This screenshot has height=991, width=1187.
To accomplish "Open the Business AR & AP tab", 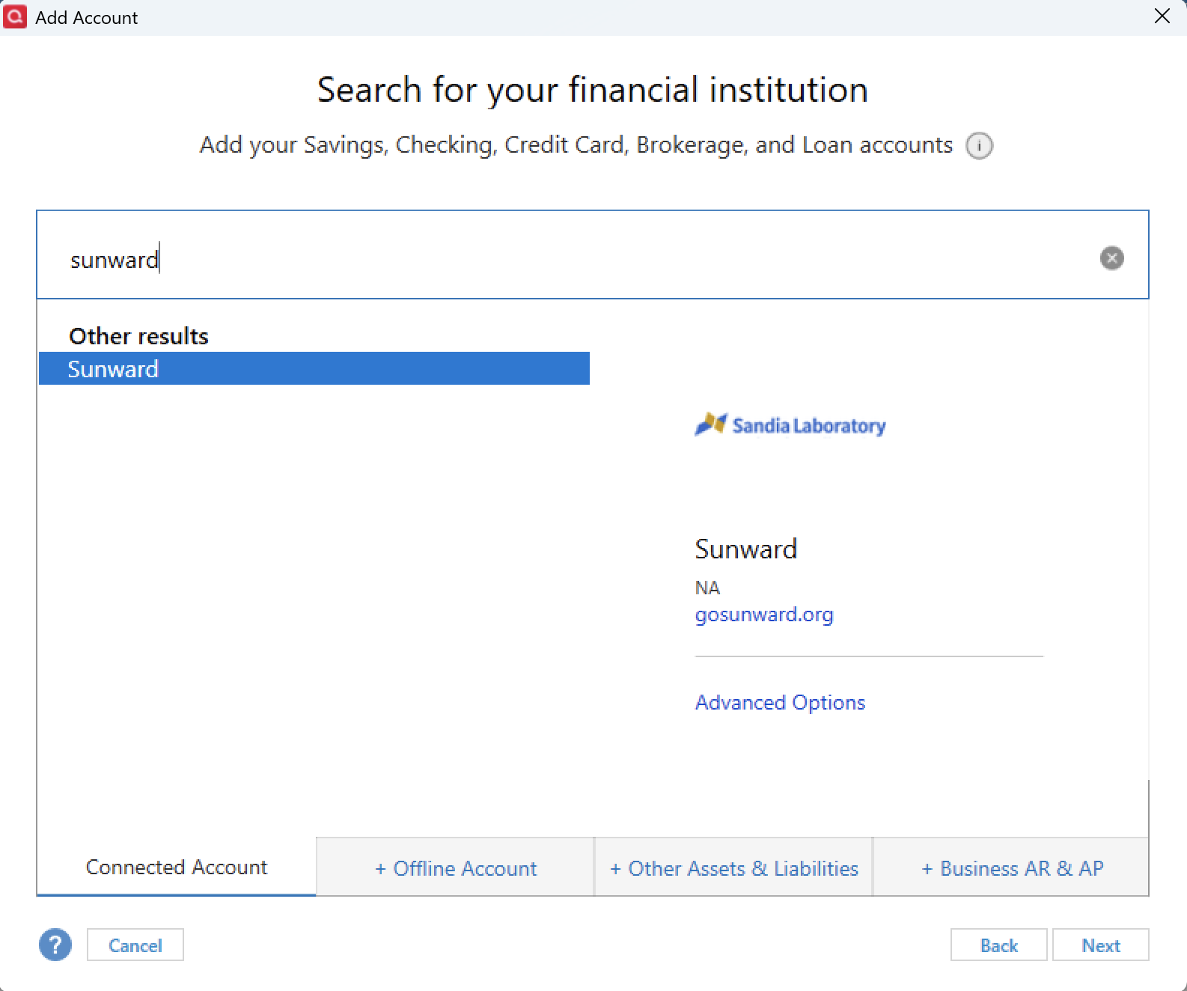I will pyautogui.click(x=1012, y=868).
